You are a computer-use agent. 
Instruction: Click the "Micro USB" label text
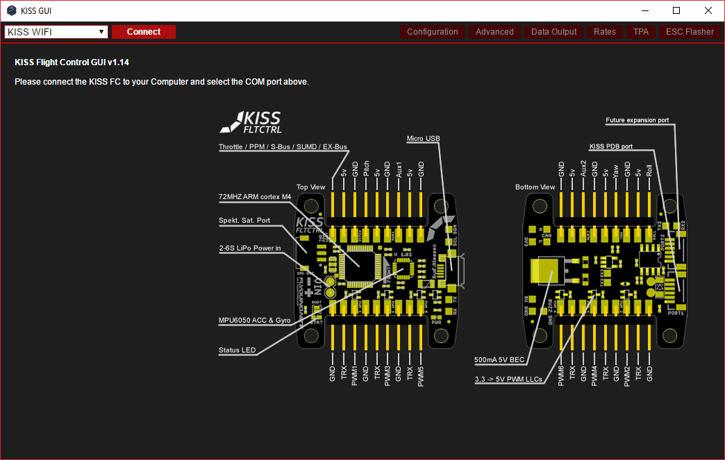pyautogui.click(x=423, y=139)
